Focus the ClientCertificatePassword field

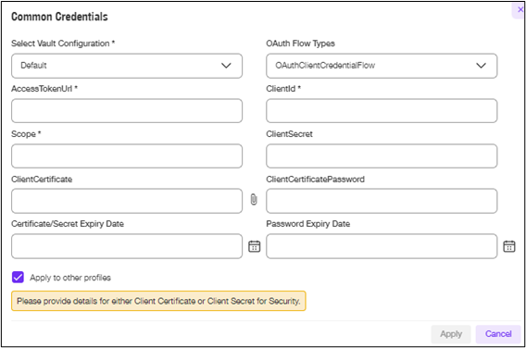click(382, 201)
